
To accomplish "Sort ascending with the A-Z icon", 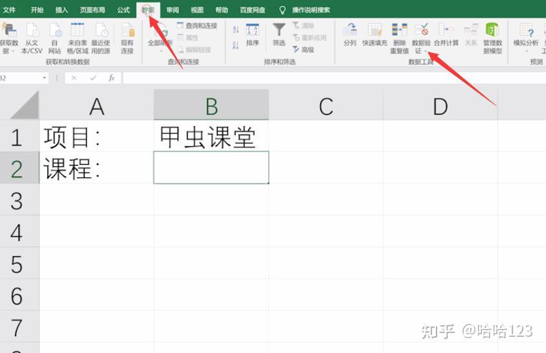I will (x=236, y=30).
